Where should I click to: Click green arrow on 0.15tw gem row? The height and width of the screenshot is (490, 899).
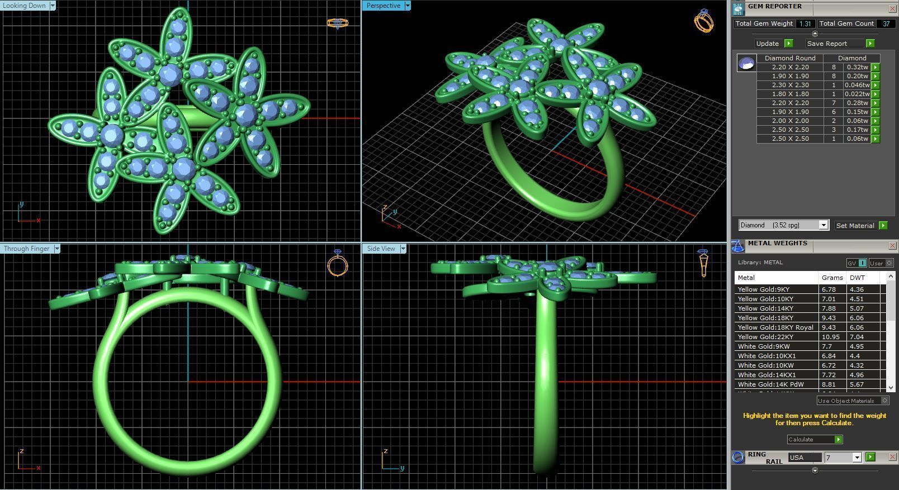click(x=876, y=112)
